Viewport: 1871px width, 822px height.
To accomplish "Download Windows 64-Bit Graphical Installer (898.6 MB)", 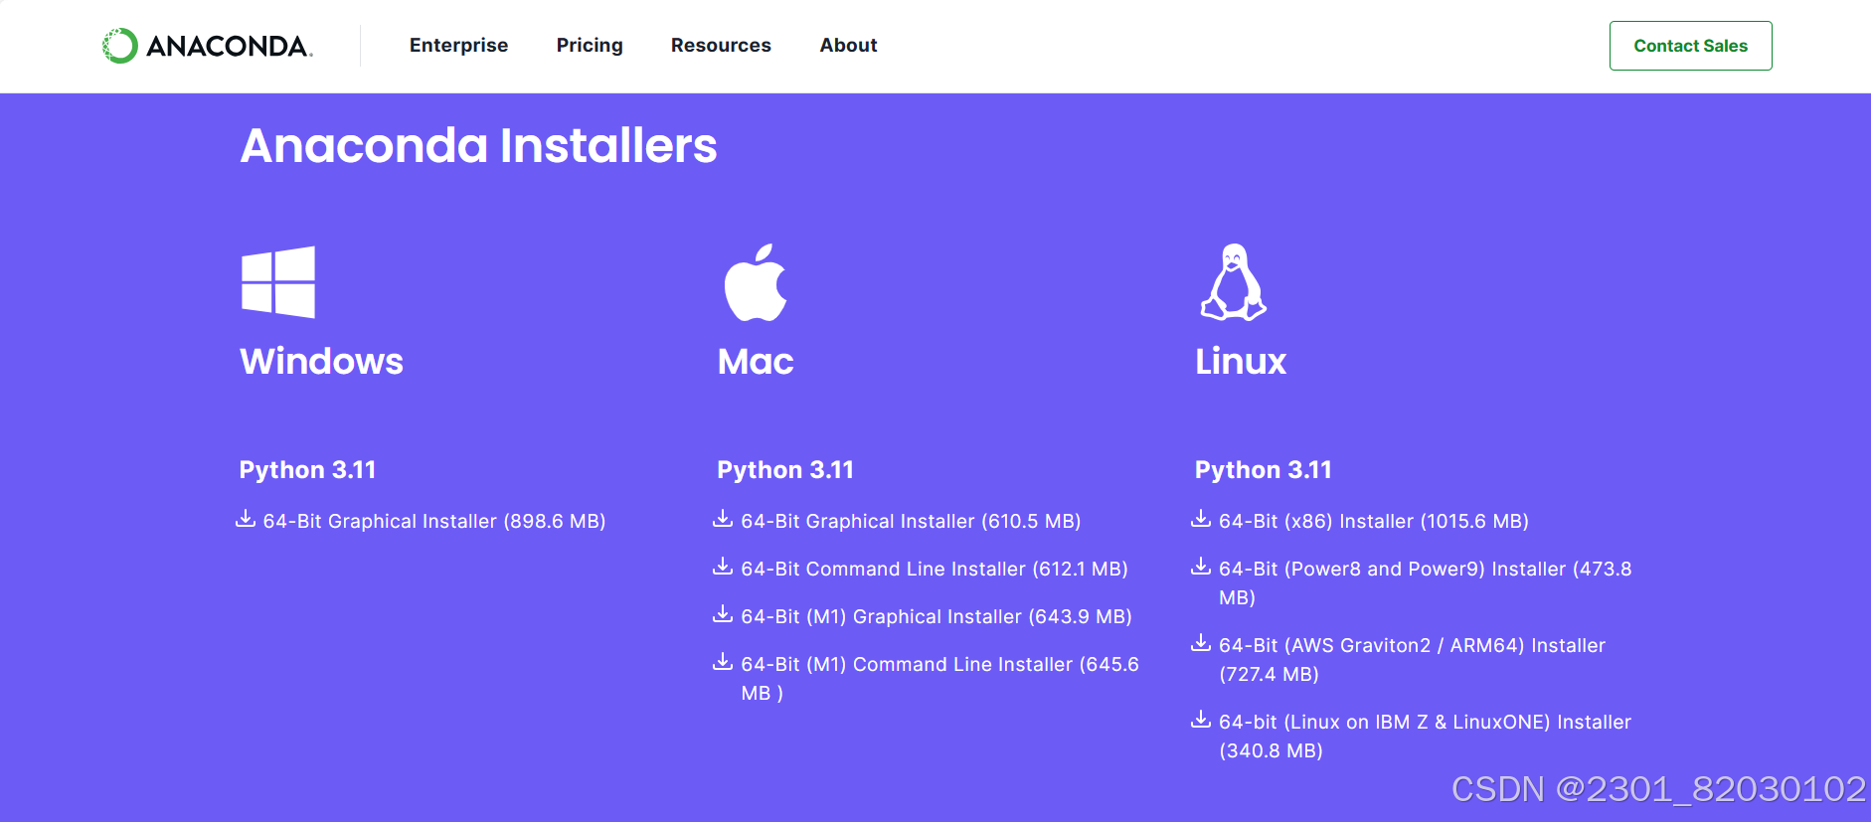I will (x=434, y=522).
